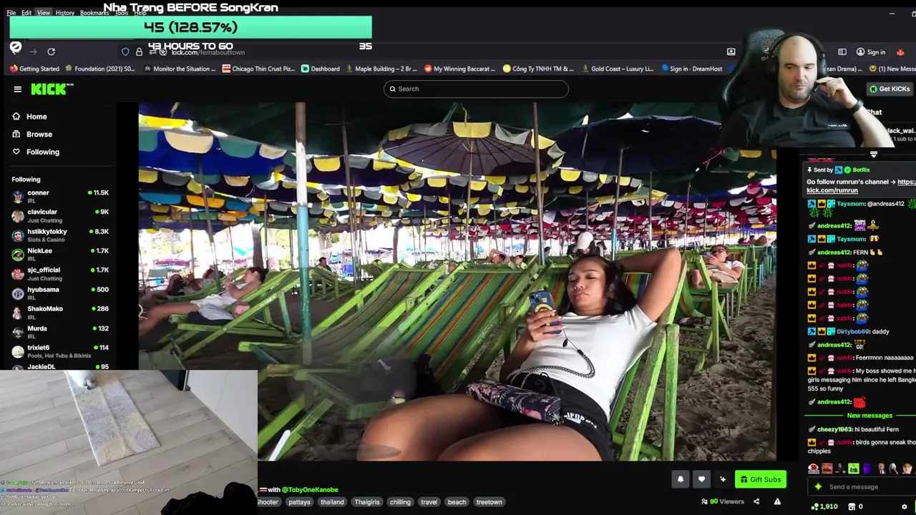Viewport: 916px width, 515px height.
Task: Click the green KICK logo
Action: (x=52, y=89)
